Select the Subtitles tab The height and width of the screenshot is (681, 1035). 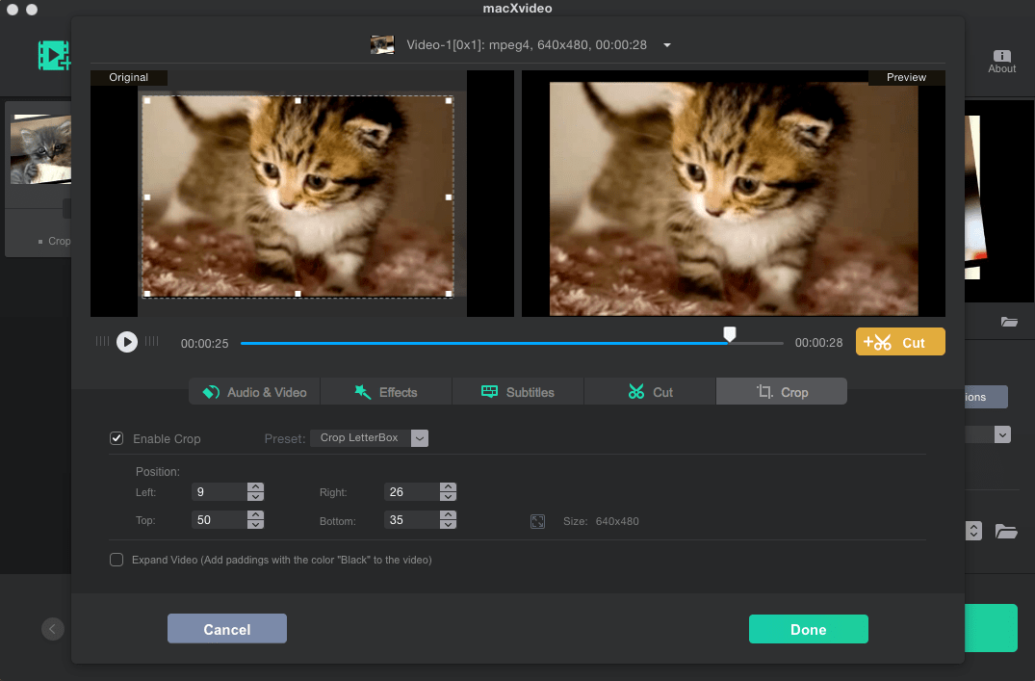(517, 392)
